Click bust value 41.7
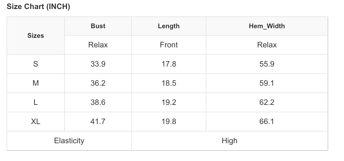Image resolution: width=344 pixels, height=161 pixels. [98, 122]
